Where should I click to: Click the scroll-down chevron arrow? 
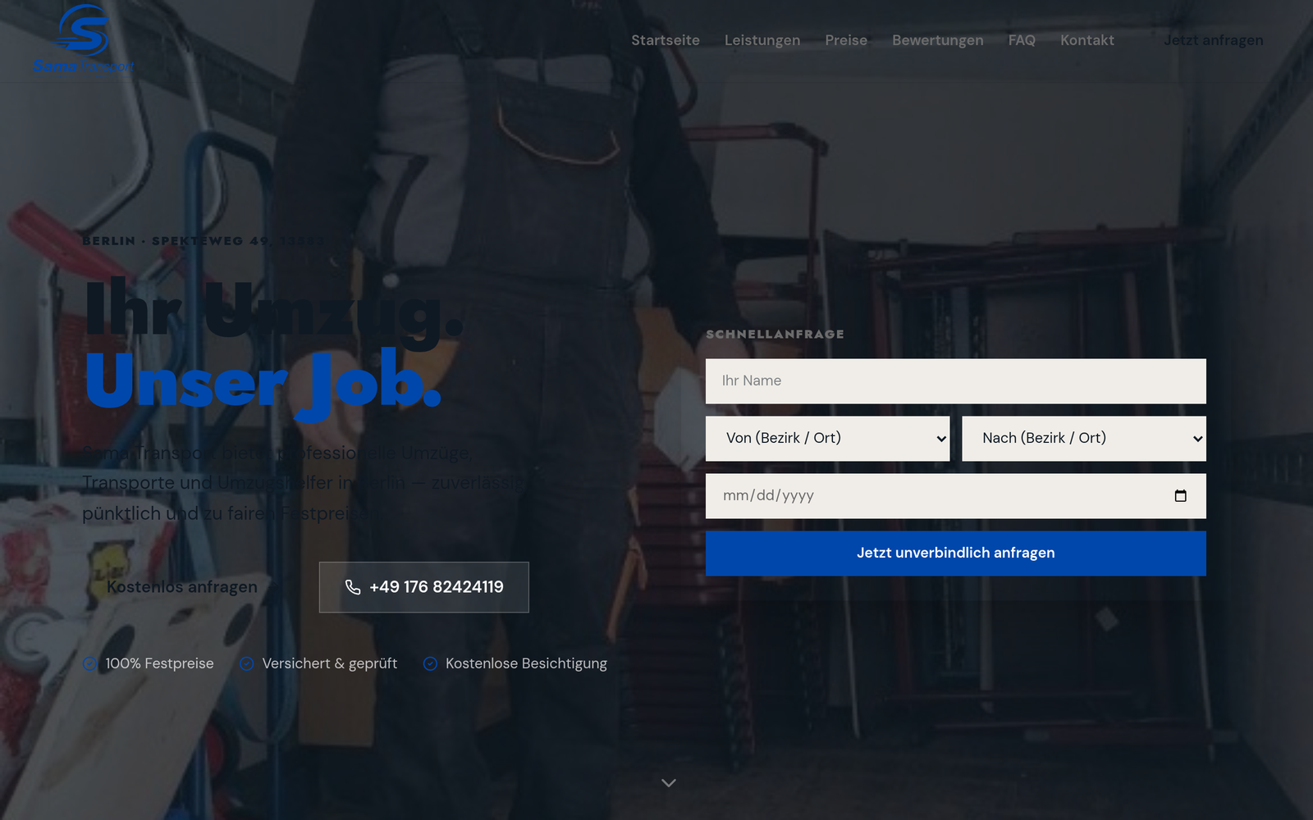tap(669, 783)
